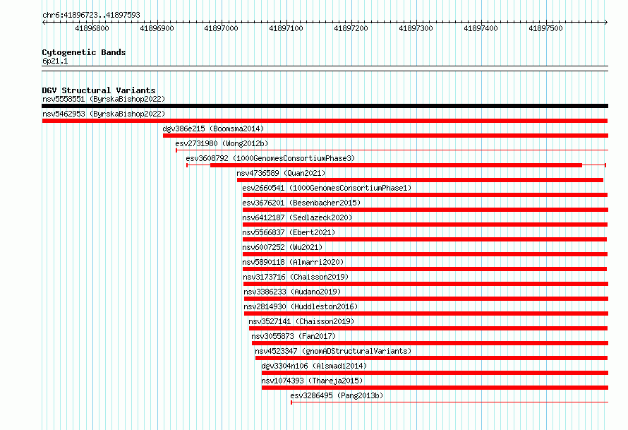Image resolution: width=628 pixels, height=430 pixels.
Task: Click the ruler's left arrow end
Action: pyautogui.click(x=44, y=23)
